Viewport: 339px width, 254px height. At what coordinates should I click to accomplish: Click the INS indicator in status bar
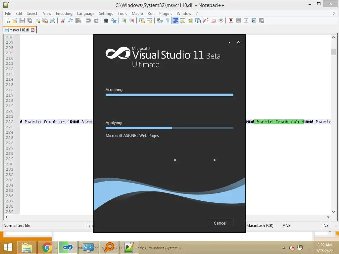pyautogui.click(x=325, y=226)
